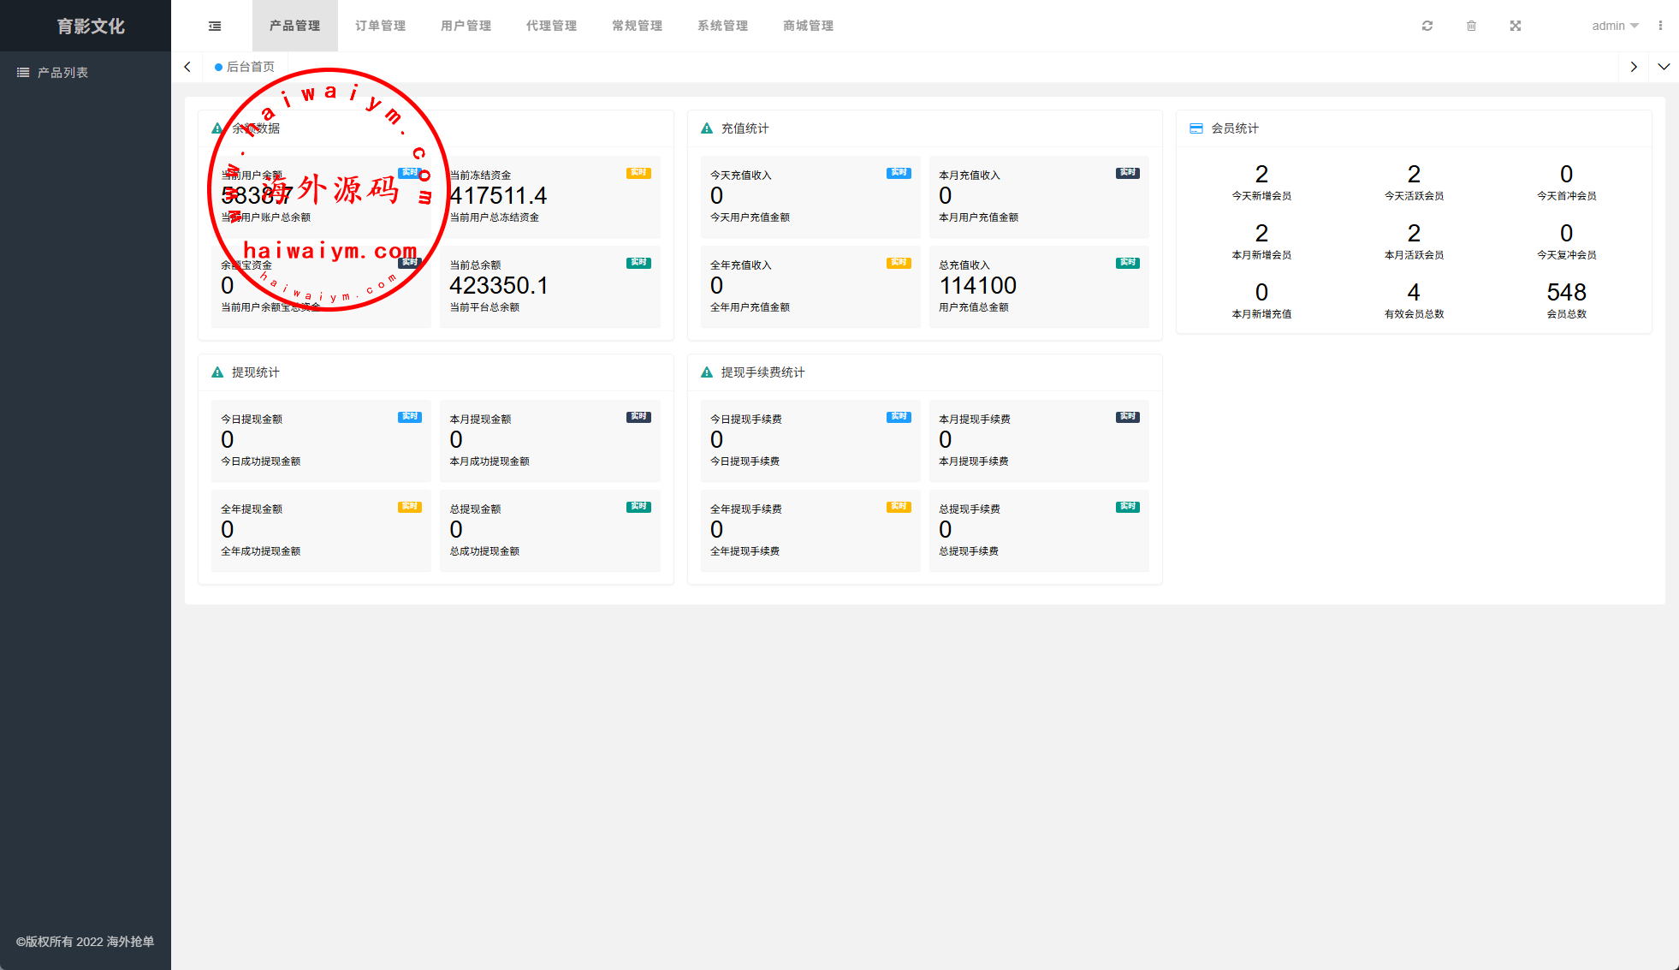Switch to 订单管理 top menu
Viewport: 1679px width, 970px height.
click(381, 26)
